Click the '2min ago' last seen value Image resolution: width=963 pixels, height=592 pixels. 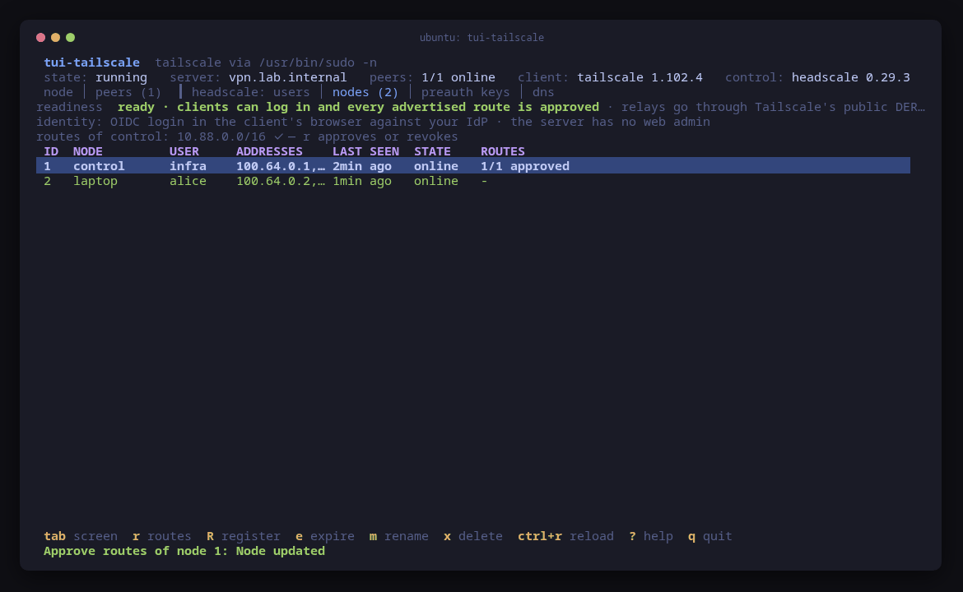click(361, 166)
